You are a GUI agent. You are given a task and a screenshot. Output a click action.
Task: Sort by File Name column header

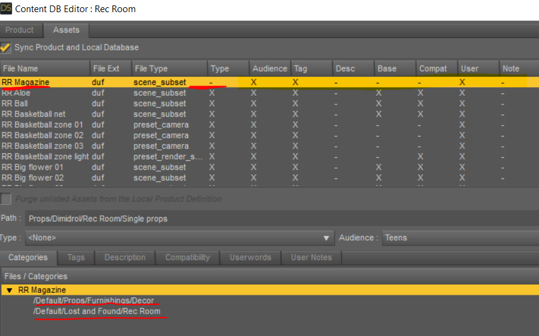(45, 69)
